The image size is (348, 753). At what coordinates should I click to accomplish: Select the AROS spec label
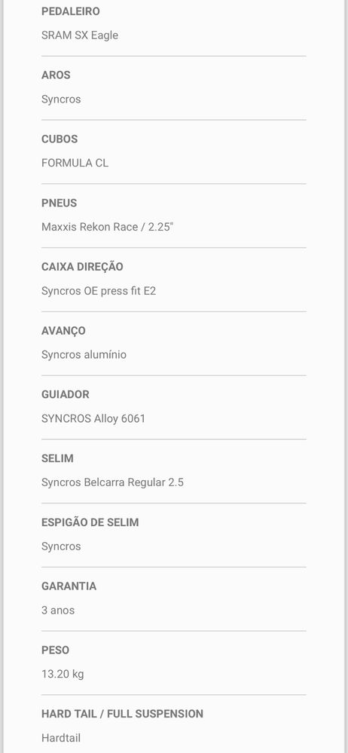56,75
